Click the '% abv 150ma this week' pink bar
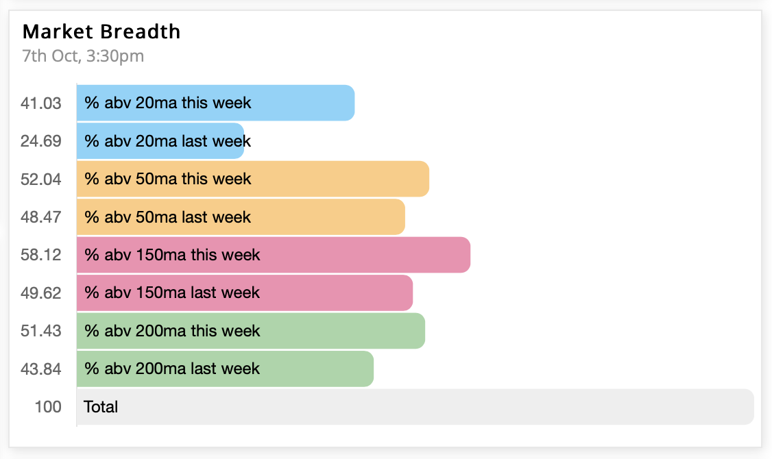This screenshot has height=459, width=772. click(274, 255)
